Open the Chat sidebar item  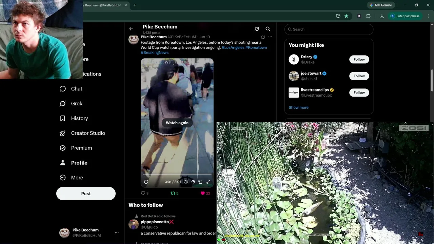tap(71, 89)
